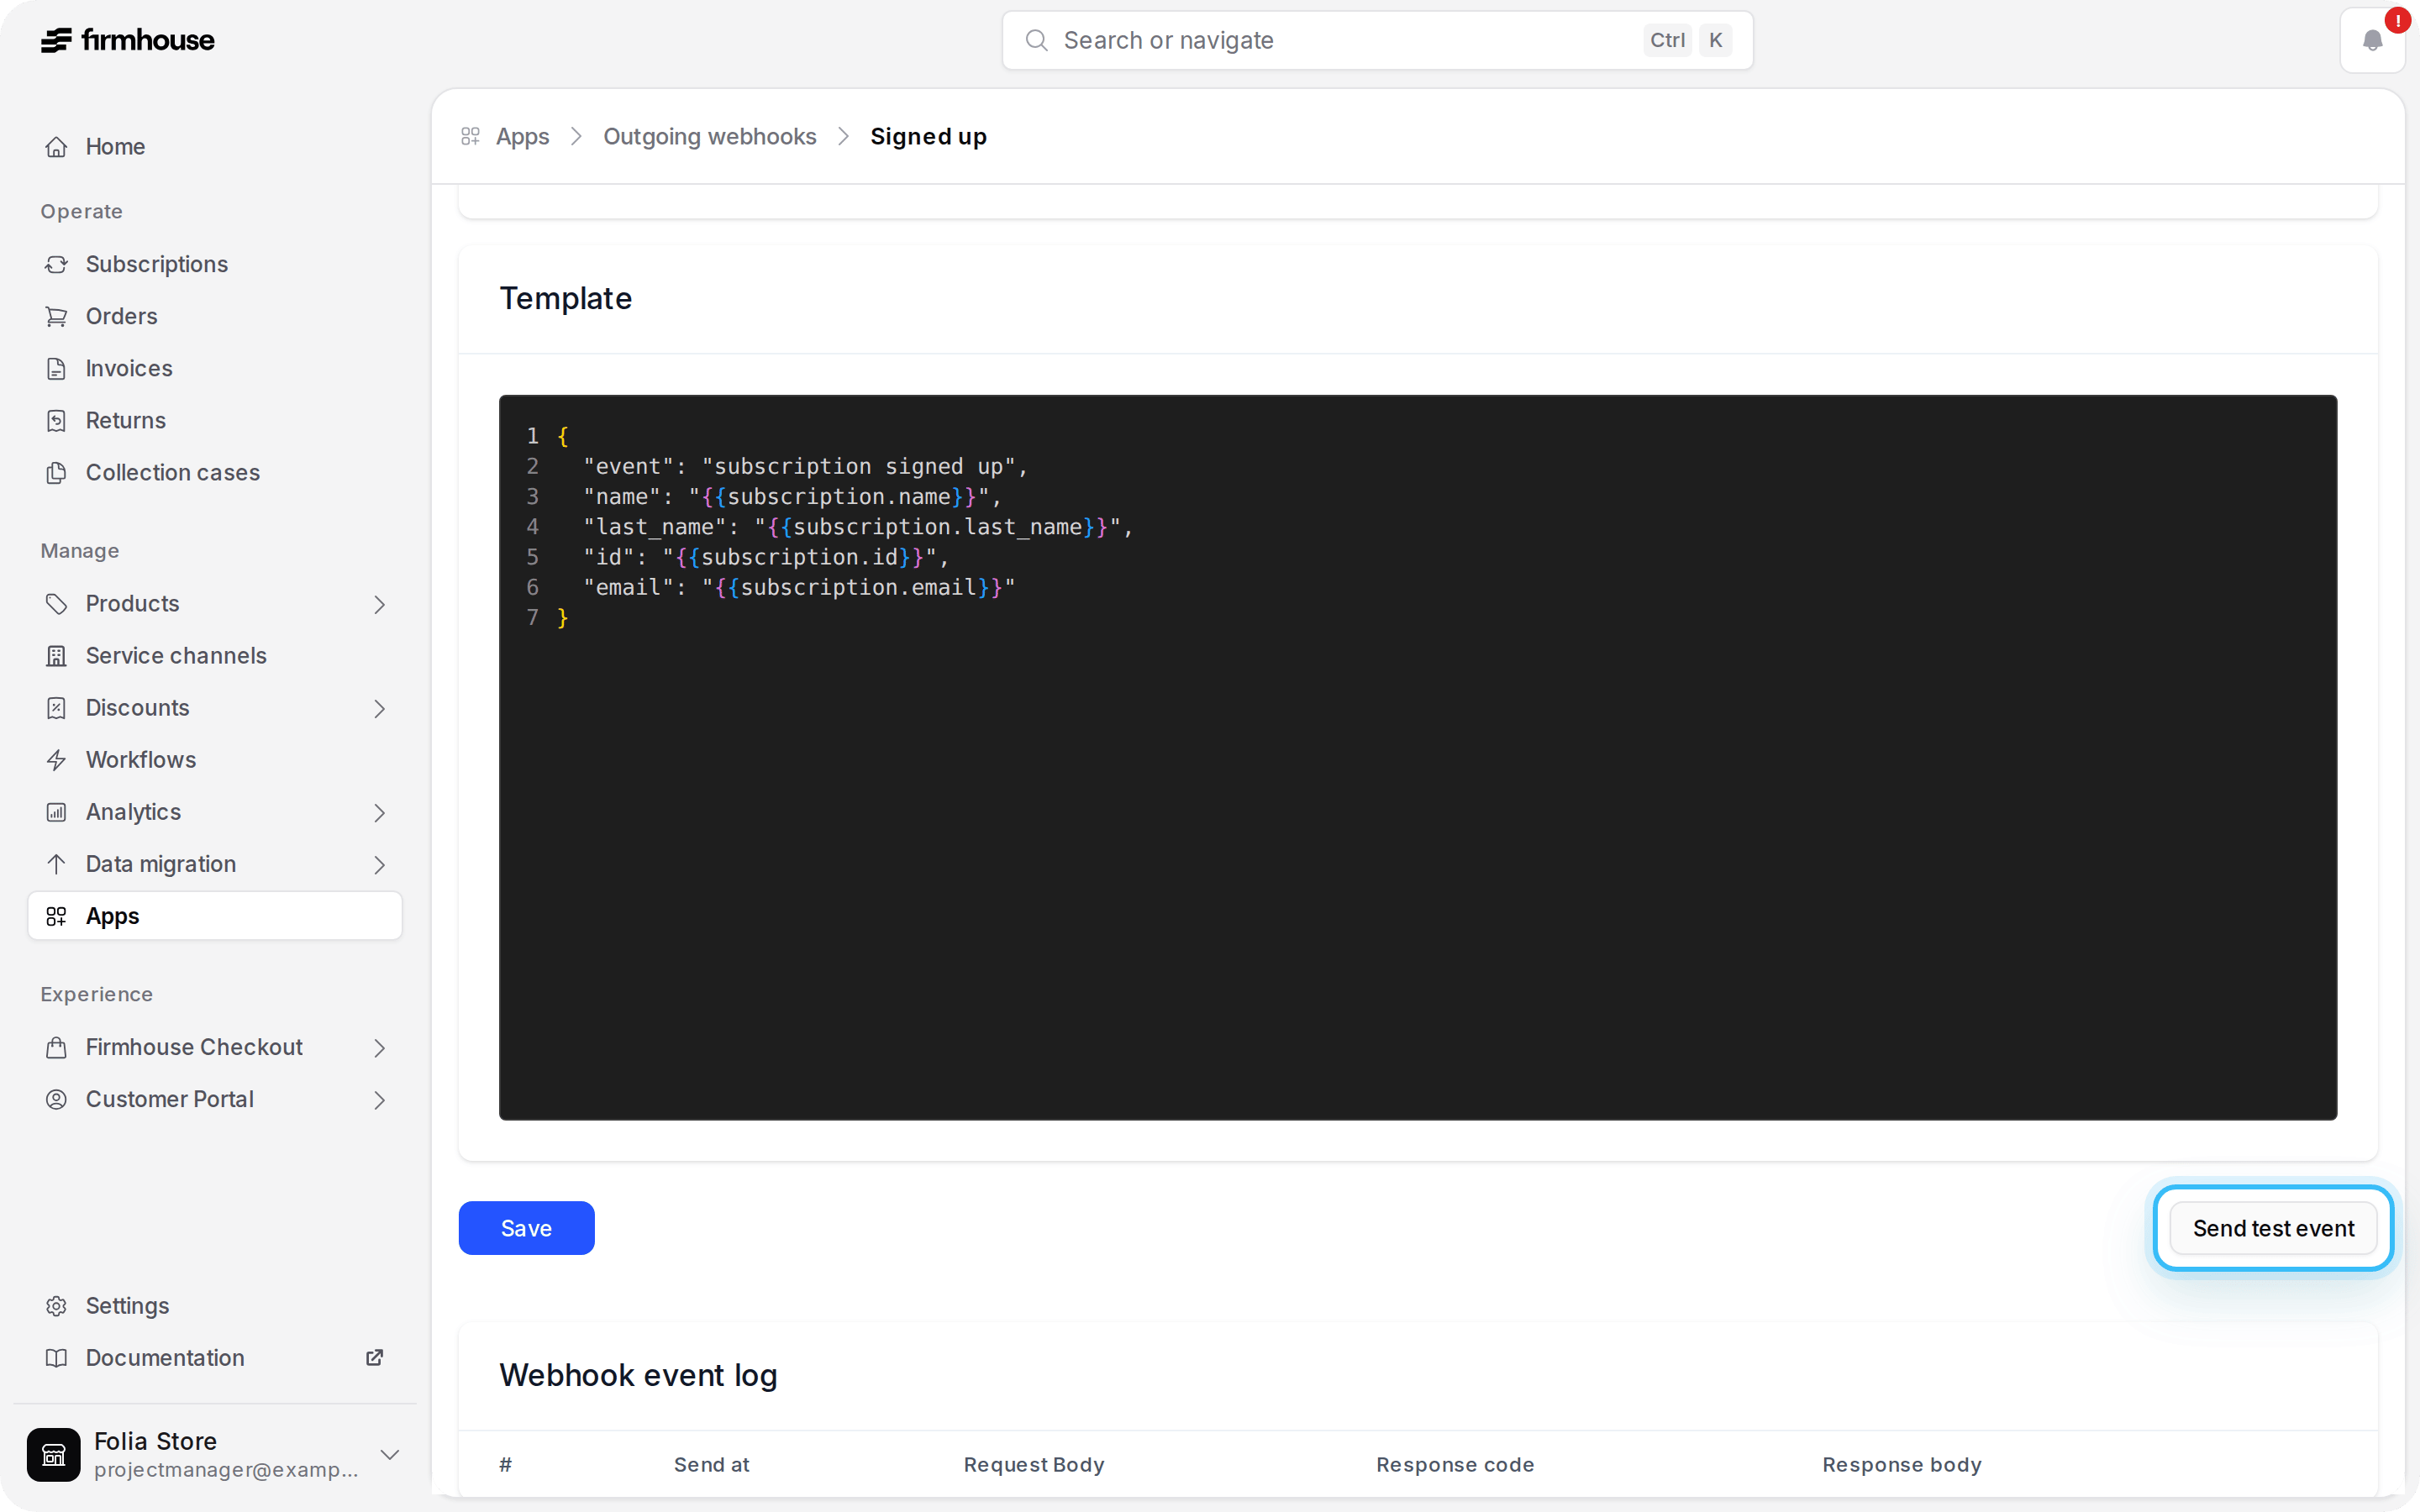Click the firmhouse logo

[127, 40]
